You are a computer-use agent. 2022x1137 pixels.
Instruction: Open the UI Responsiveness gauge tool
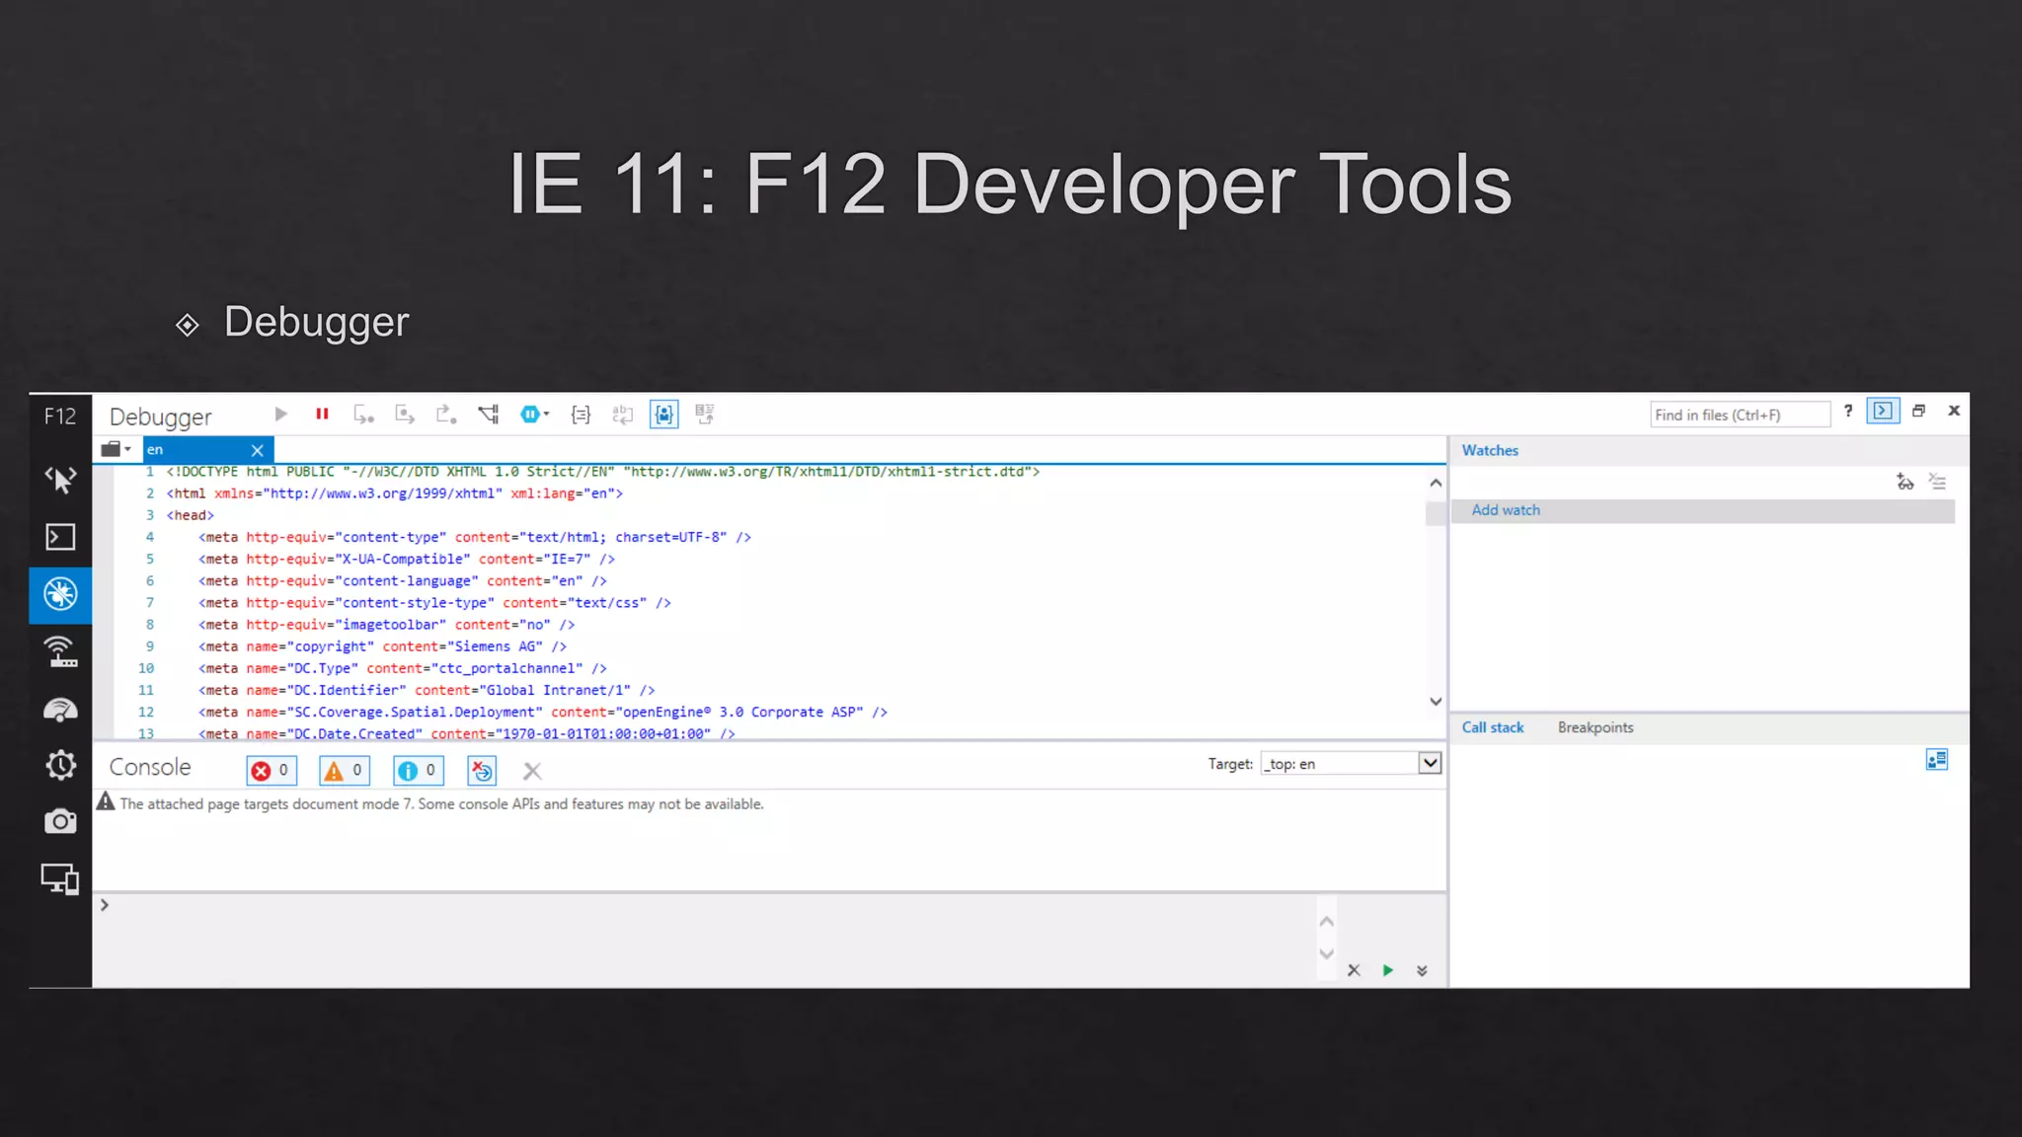pos(60,710)
